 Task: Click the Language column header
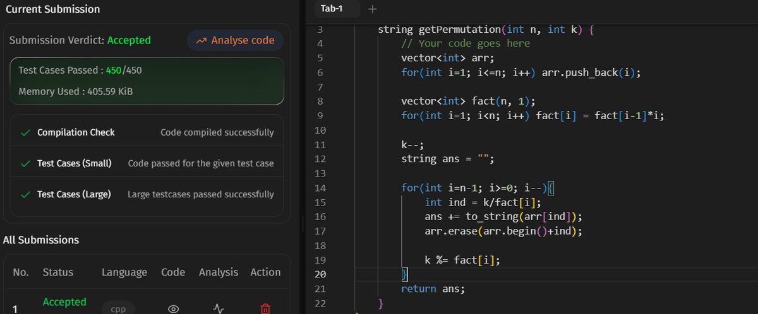(x=124, y=272)
